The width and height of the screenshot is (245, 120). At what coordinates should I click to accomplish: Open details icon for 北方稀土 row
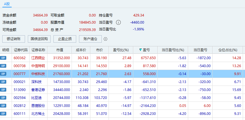3,113
